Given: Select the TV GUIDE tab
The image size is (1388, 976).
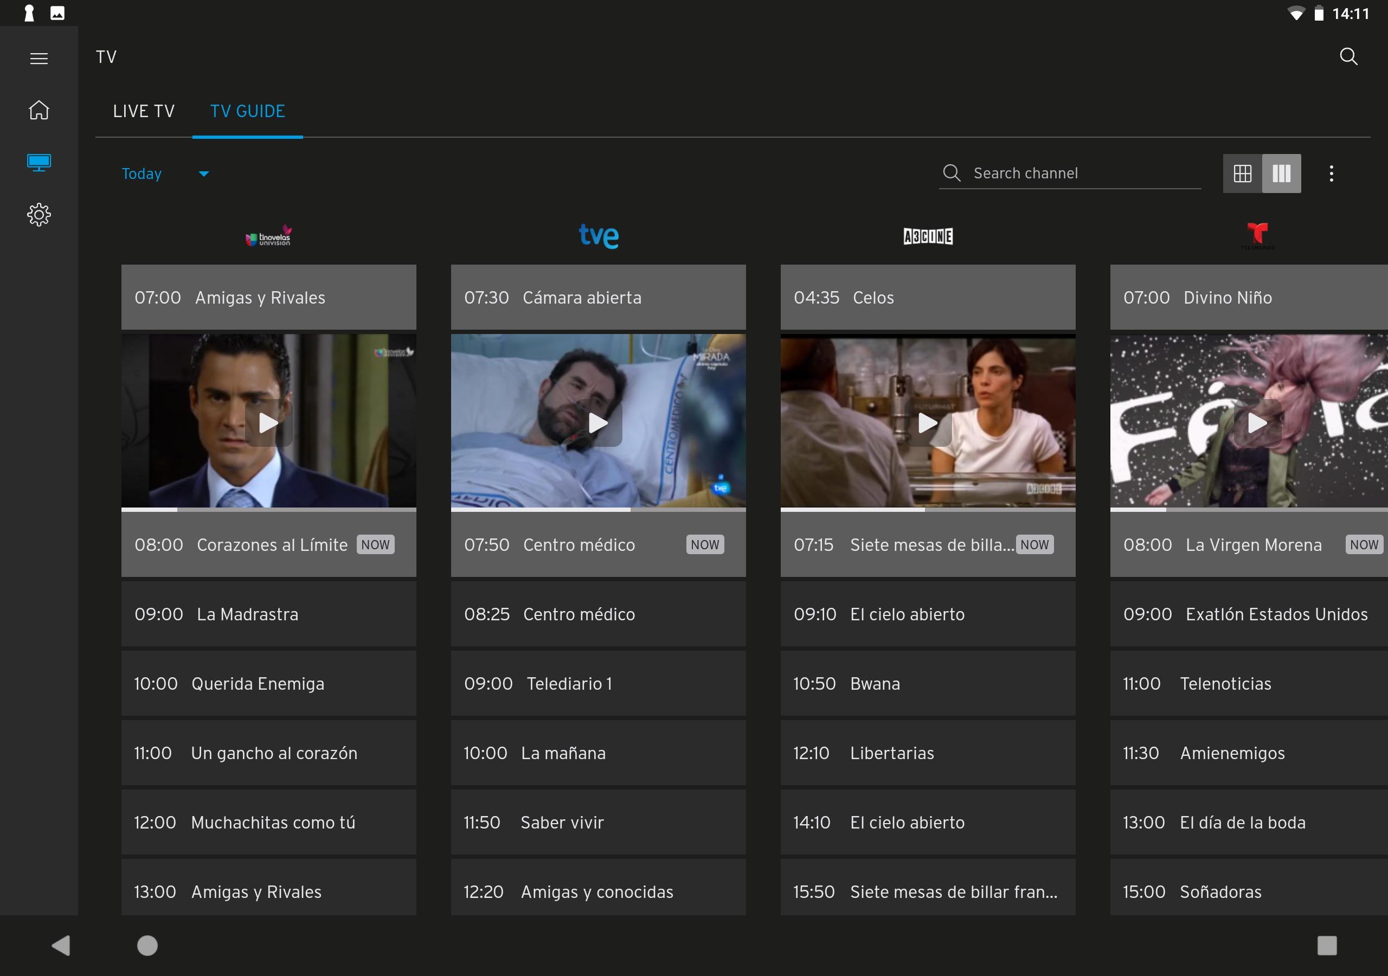Looking at the screenshot, I should click(x=247, y=111).
